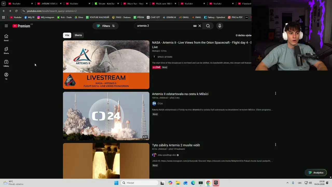Visit the ČT24 channel name
332x187 pixels.
[x=160, y=104]
